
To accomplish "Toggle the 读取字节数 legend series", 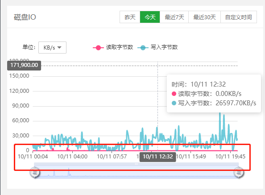I will (x=113, y=47).
